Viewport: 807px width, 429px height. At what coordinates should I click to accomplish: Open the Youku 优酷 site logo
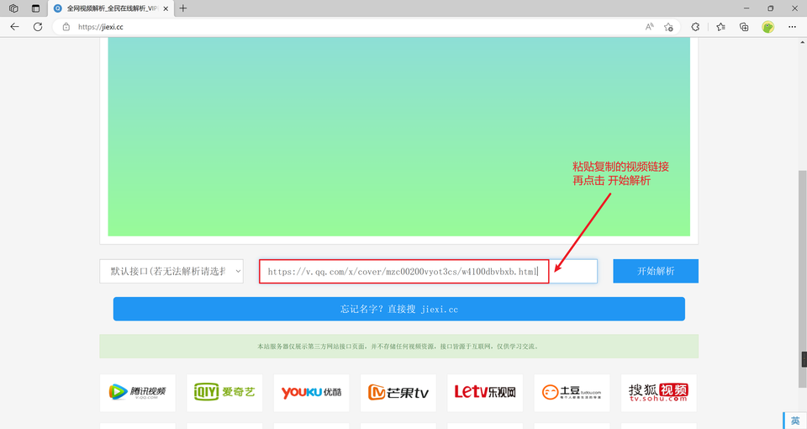coord(311,393)
